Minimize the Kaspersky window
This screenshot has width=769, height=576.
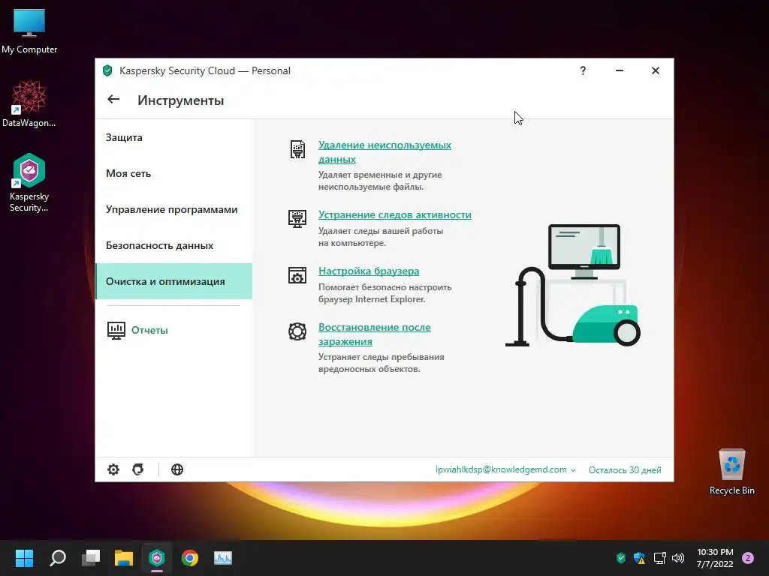click(x=620, y=70)
